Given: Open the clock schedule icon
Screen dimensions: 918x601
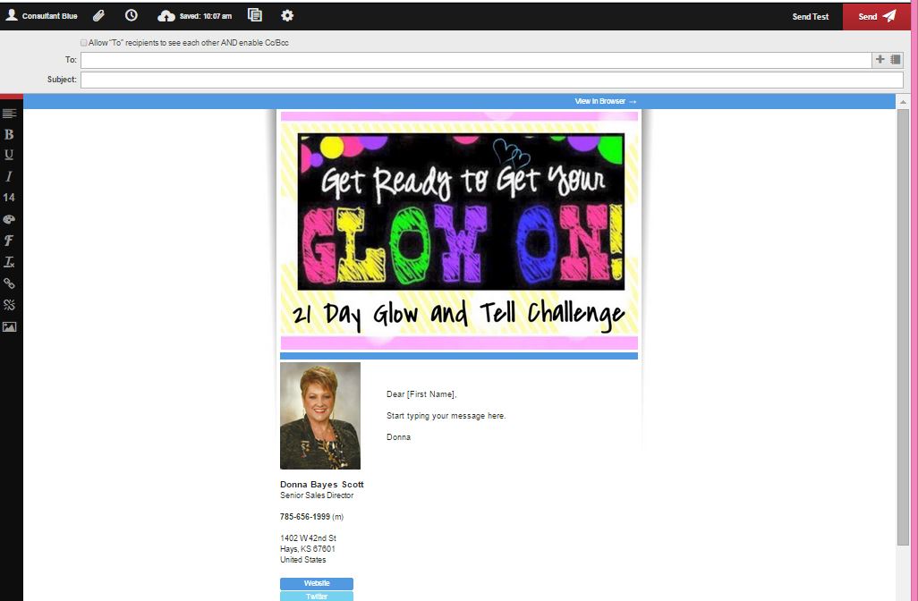Looking at the screenshot, I should [132, 16].
